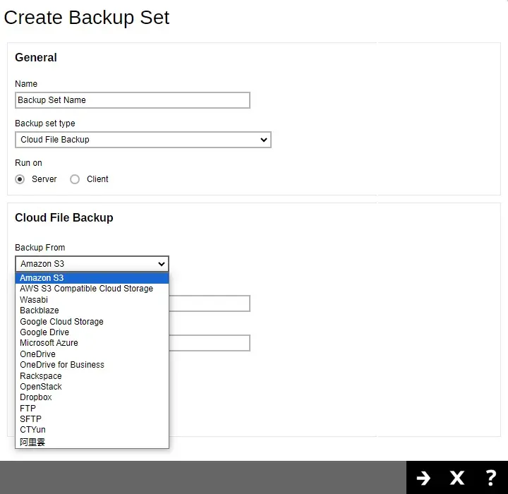Image resolution: width=508 pixels, height=494 pixels.
Task: Select OneDrive in the list
Action: [92, 354]
